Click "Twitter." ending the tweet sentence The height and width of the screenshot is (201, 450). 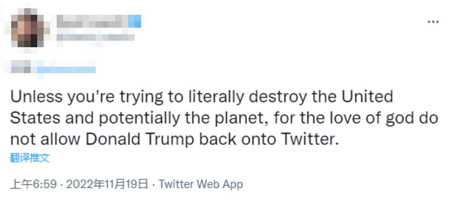[x=308, y=139]
